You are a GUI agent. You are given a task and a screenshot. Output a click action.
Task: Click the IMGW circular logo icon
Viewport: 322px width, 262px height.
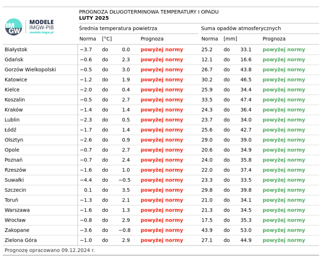13,27
